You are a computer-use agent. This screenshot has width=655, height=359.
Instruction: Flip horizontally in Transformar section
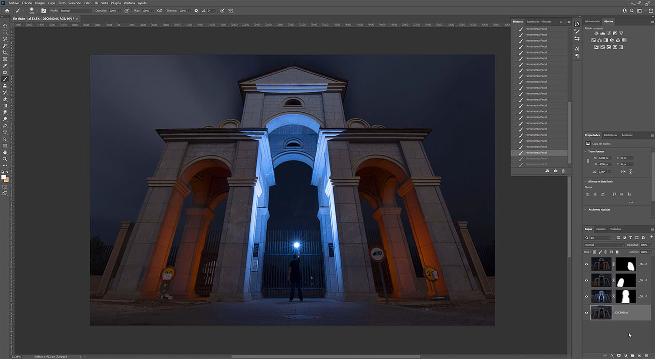point(624,172)
